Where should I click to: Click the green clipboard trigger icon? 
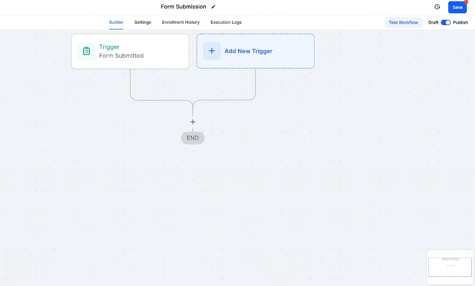click(86, 51)
